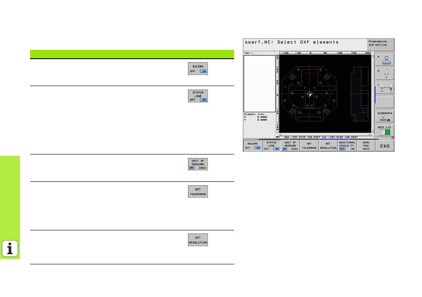The image size is (422, 297).
Task: Select the S spindle icon in right panel
Action: click(386, 73)
